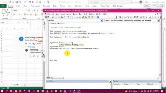The width and height of the screenshot is (166, 93).
Task: Run the macro with the green play icon
Action: (74, 17)
